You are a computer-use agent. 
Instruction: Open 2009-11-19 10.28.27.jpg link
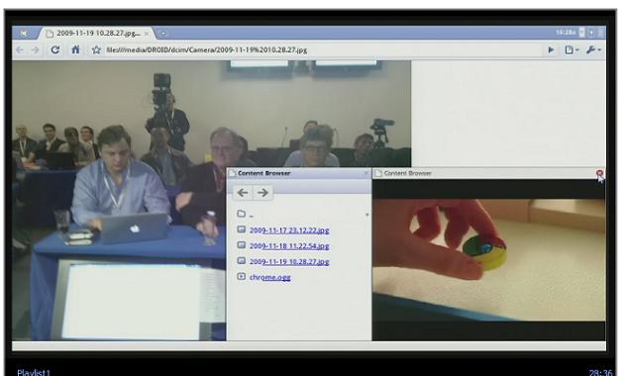[289, 261]
